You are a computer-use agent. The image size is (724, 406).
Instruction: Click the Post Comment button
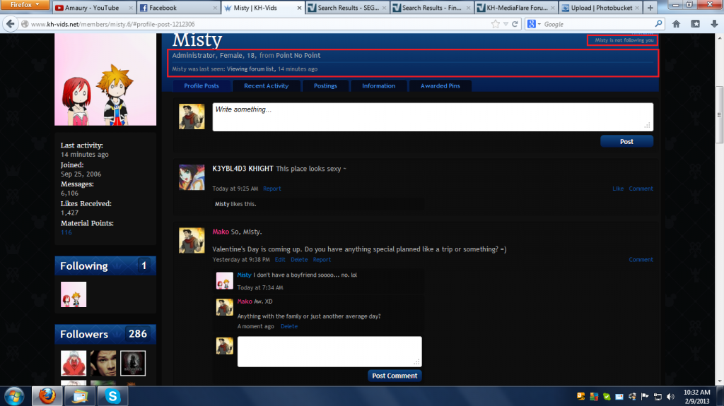coord(395,376)
